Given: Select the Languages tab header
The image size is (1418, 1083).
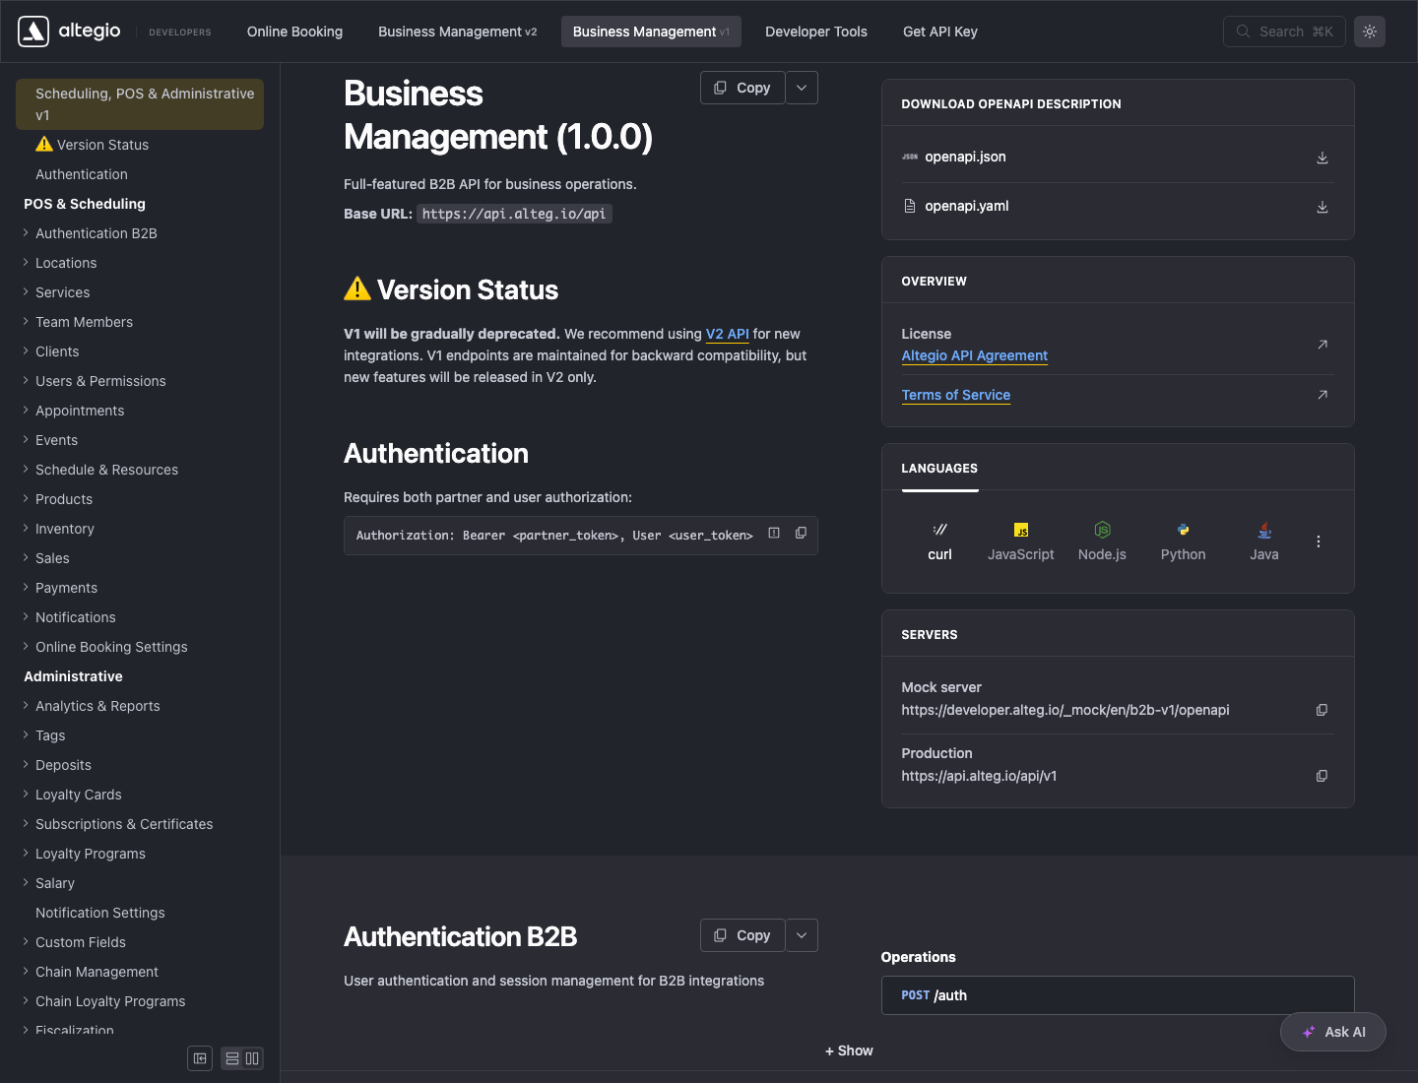Looking at the screenshot, I should (x=939, y=469).
